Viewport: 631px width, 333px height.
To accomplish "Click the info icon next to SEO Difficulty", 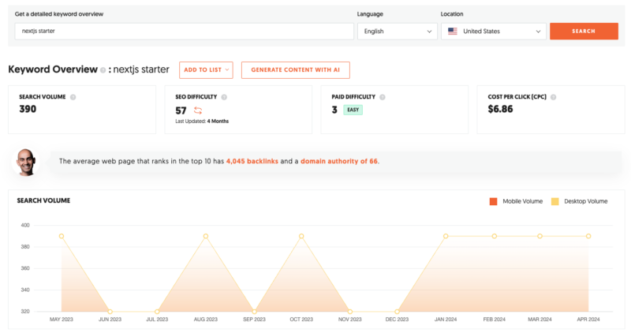I will 224,97.
